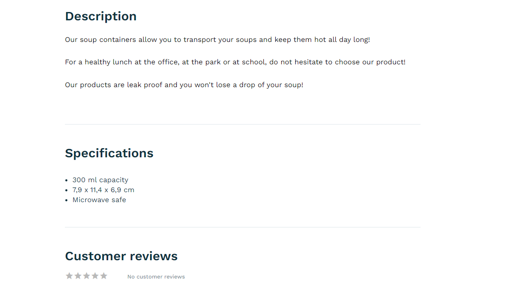Click the Specifications heading
Screen dimensions: 527x298
click(109, 153)
